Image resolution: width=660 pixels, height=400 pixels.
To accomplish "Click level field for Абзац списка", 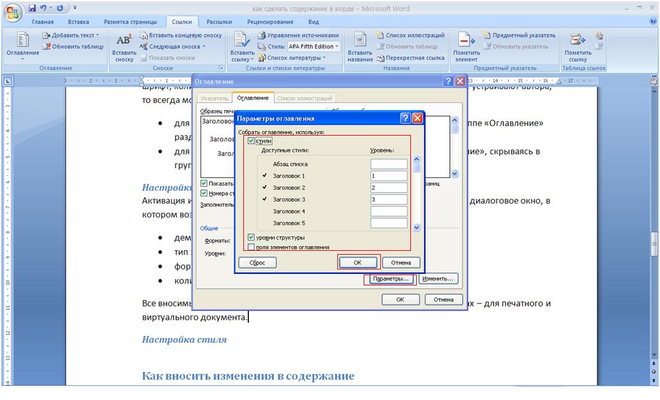I will 389,164.
